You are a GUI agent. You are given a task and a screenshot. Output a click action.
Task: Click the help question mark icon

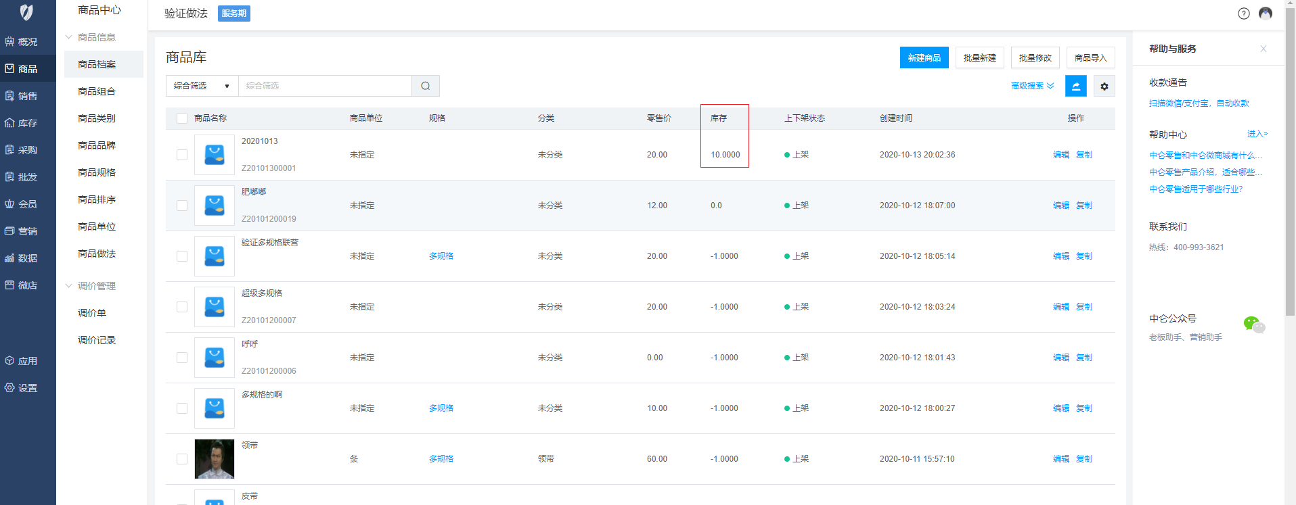(1243, 14)
